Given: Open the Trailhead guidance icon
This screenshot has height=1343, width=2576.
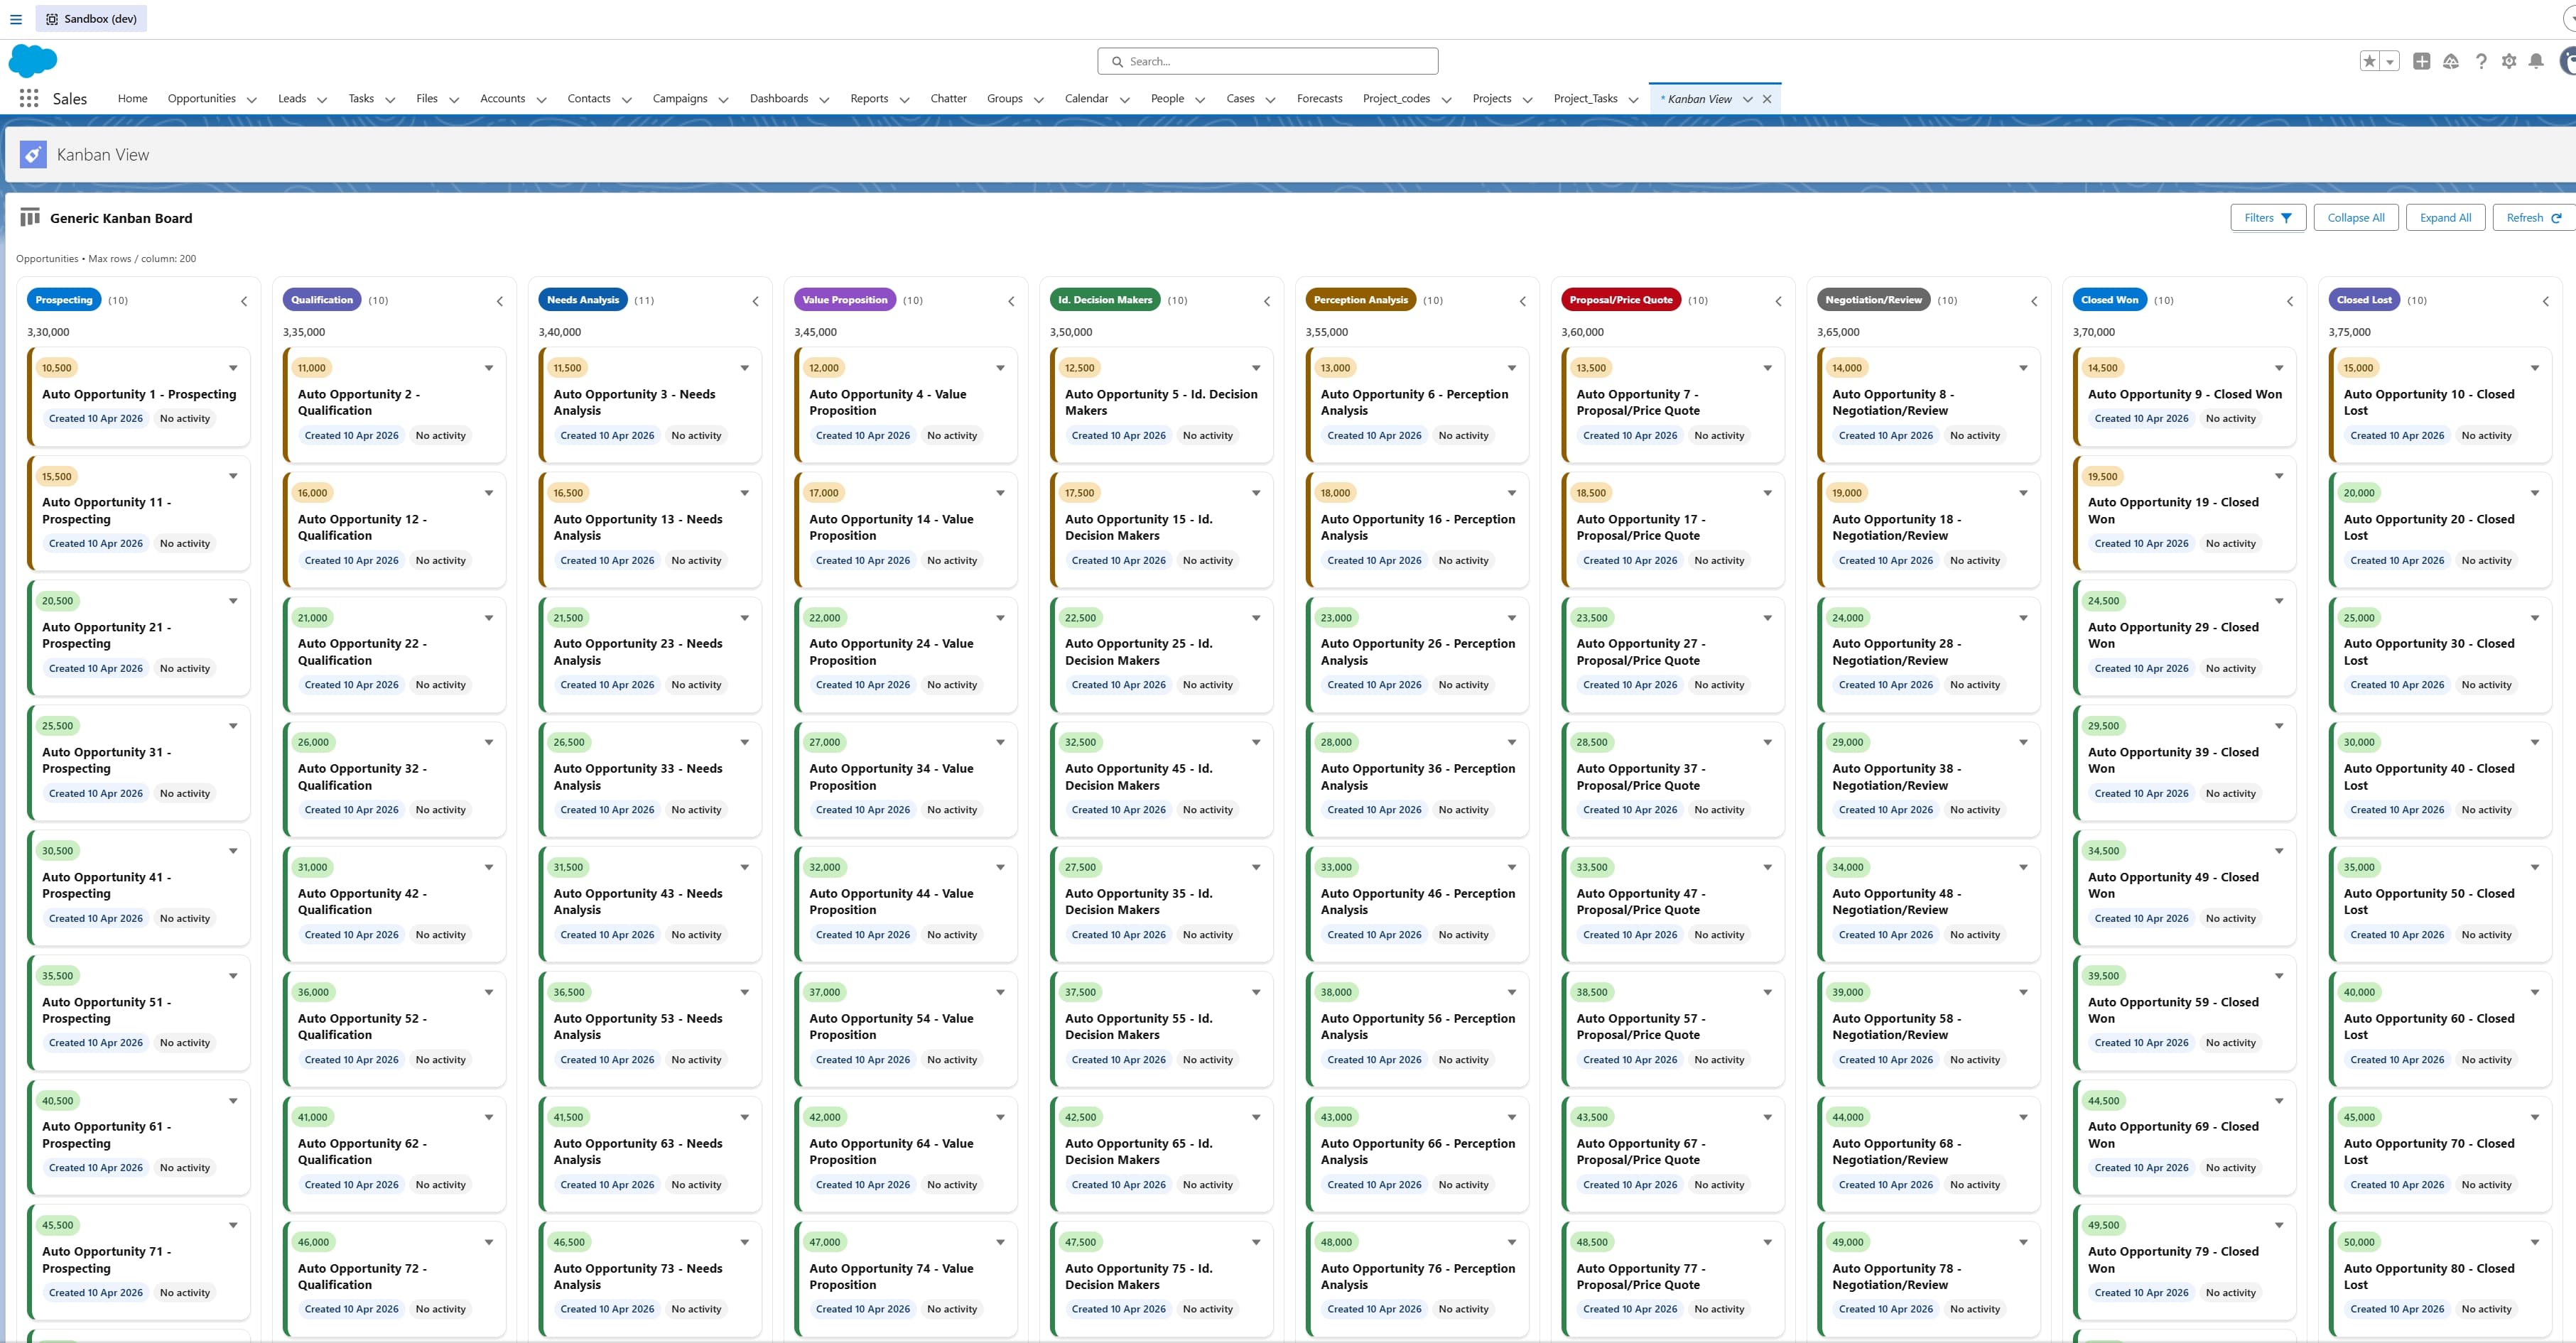Looking at the screenshot, I should (x=2450, y=61).
